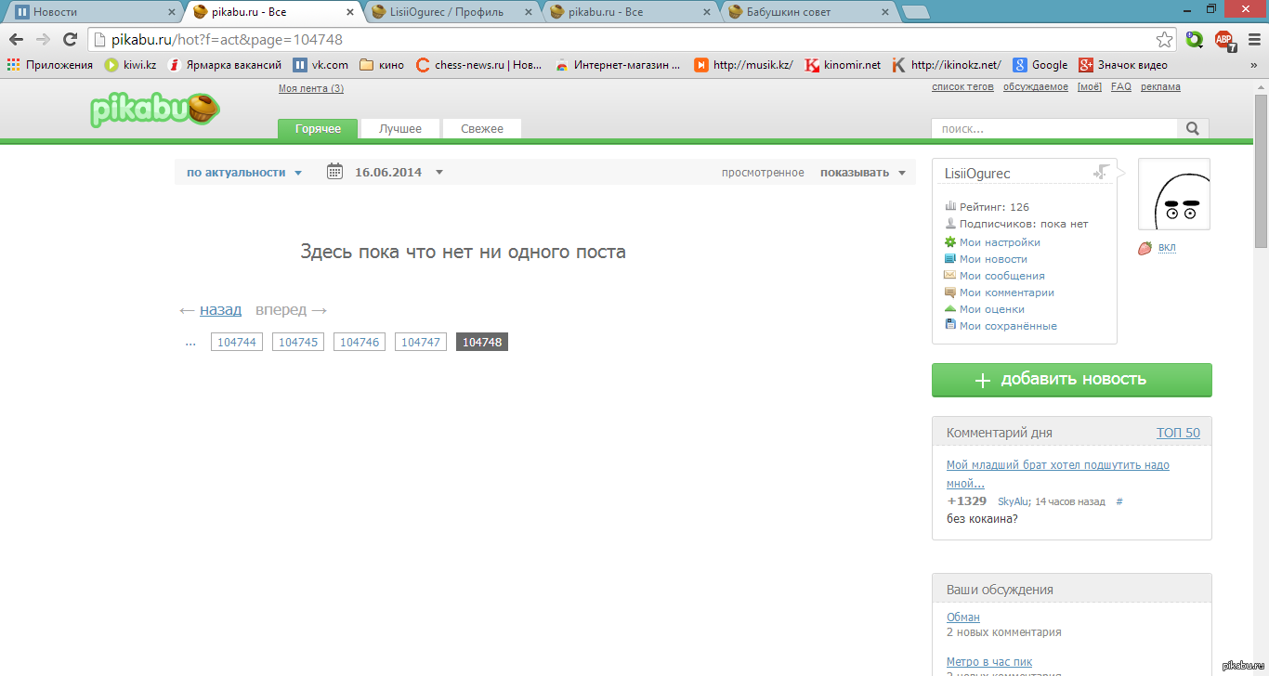Switch to the 'Свежее' tab
This screenshot has width=1269, height=676.
(x=481, y=129)
